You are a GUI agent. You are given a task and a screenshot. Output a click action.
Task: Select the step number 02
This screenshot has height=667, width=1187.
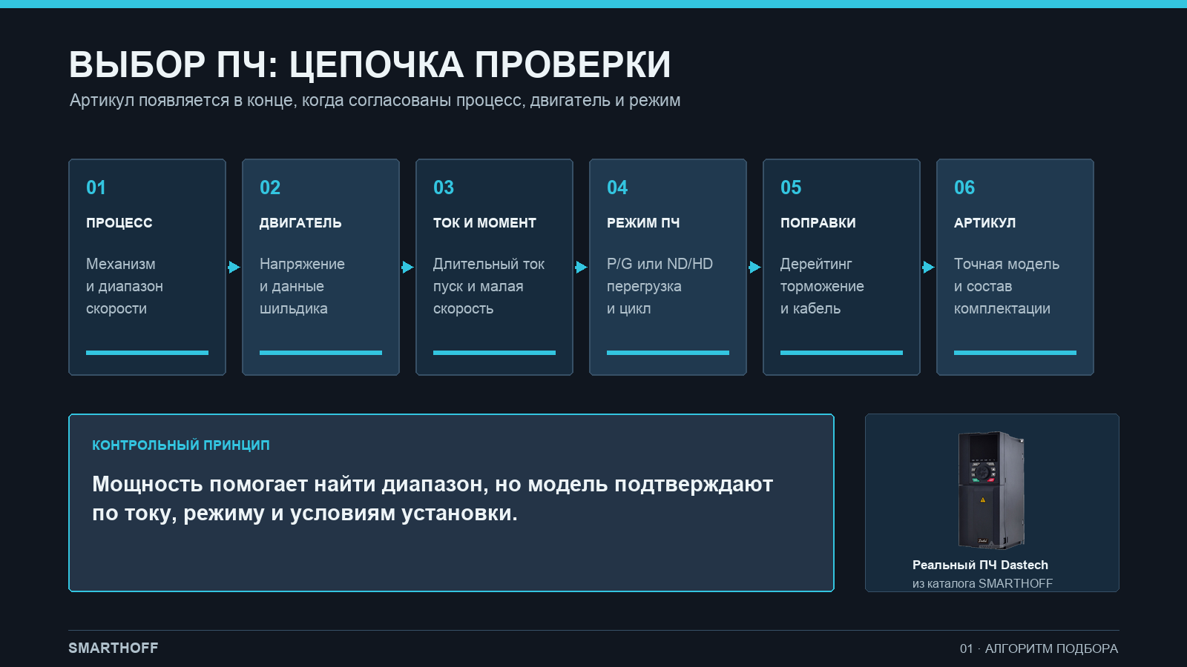pos(270,188)
